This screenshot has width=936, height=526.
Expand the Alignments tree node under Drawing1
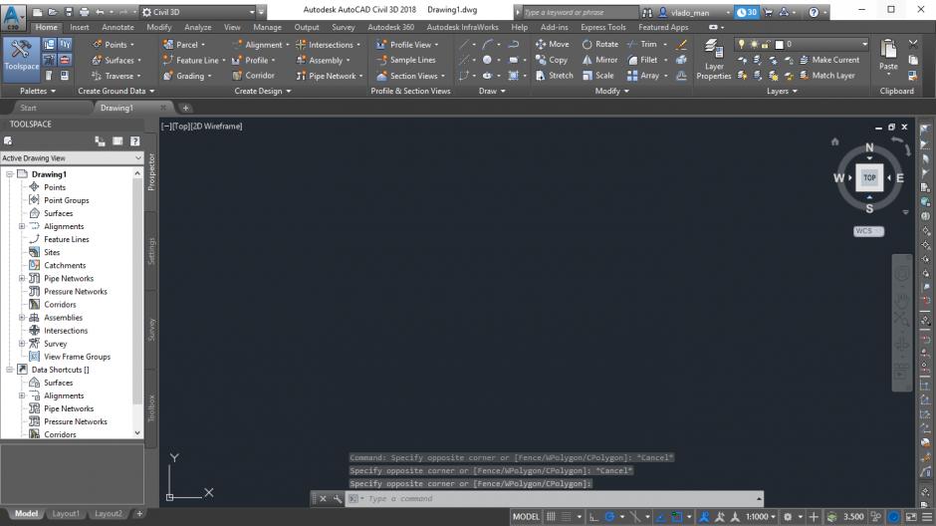(22, 226)
